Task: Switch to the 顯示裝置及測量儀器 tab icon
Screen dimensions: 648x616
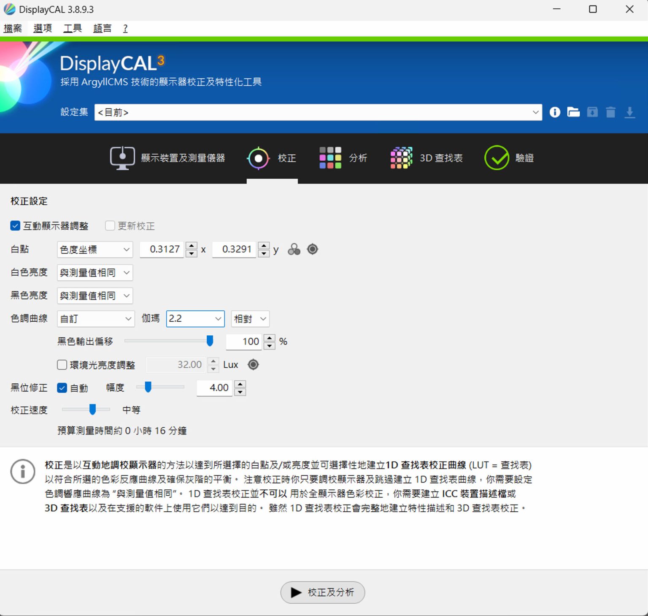Action: pos(122,157)
